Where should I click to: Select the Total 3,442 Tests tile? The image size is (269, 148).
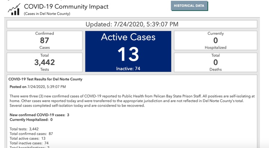click(44, 62)
